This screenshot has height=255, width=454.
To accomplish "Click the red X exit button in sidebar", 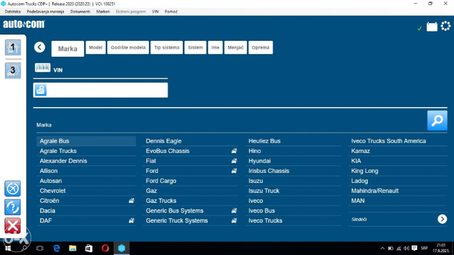I will 12,226.
